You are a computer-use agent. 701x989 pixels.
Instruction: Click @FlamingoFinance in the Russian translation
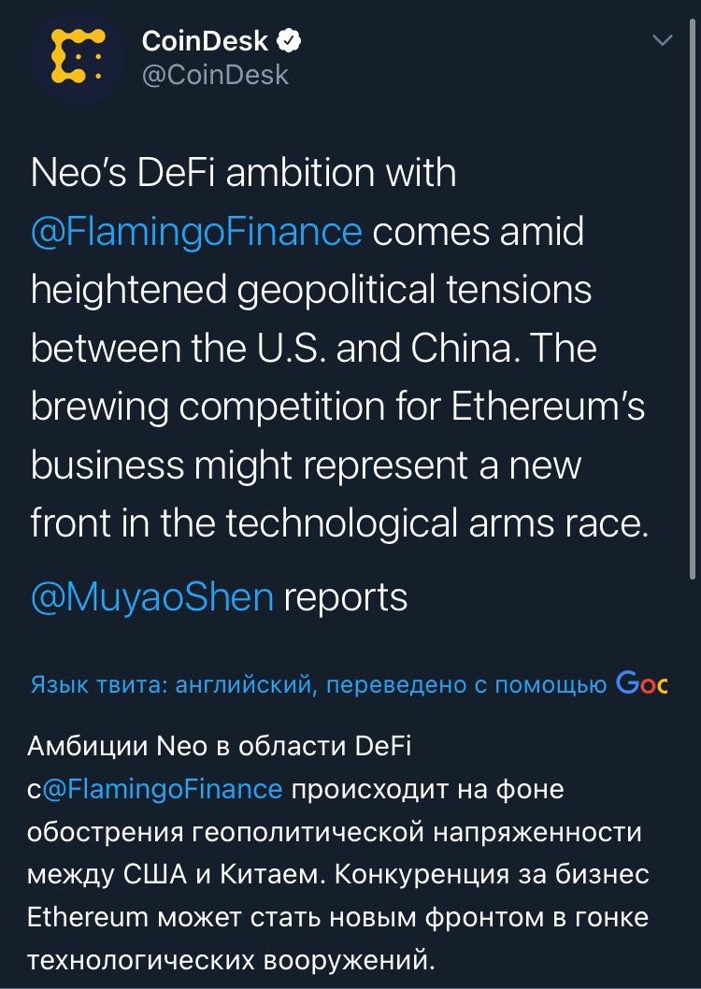pyautogui.click(x=163, y=789)
